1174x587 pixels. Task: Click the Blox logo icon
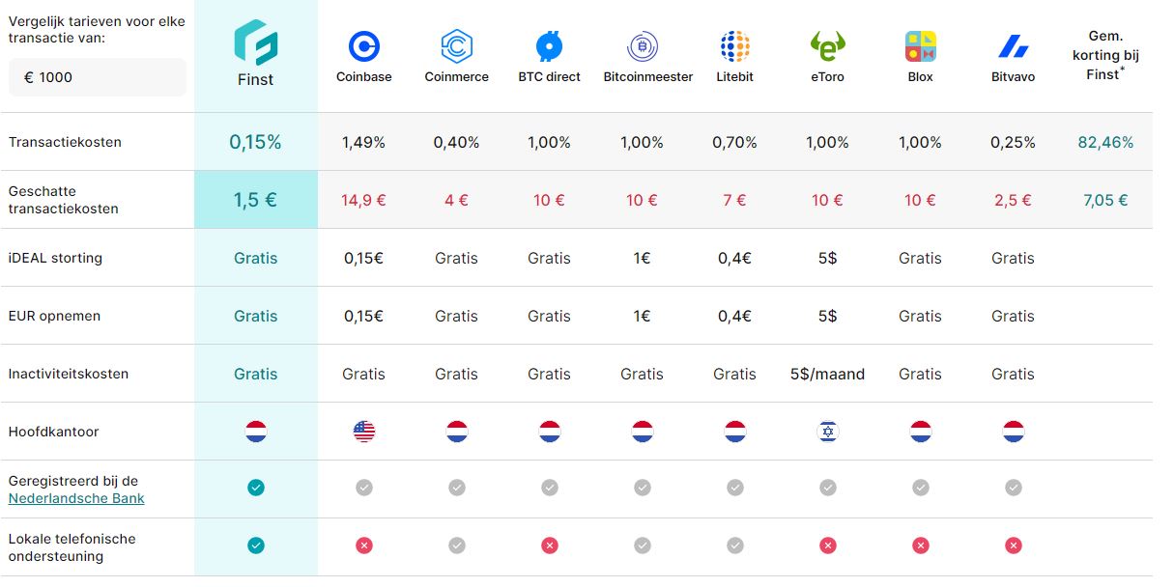920,45
